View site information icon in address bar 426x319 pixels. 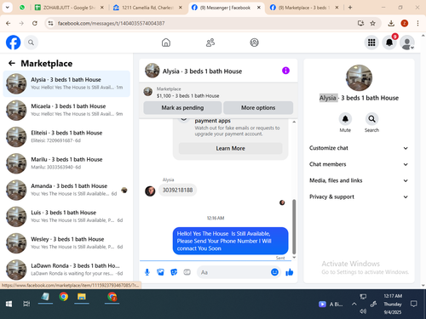(50, 23)
